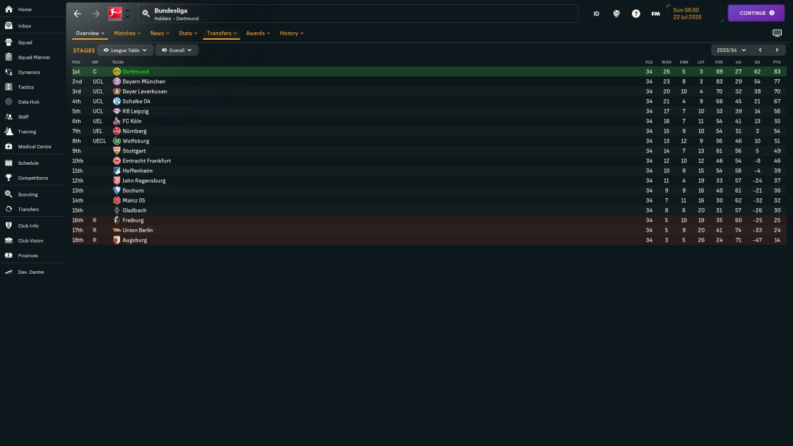
Task: Go to the previous season
Action: (x=760, y=50)
